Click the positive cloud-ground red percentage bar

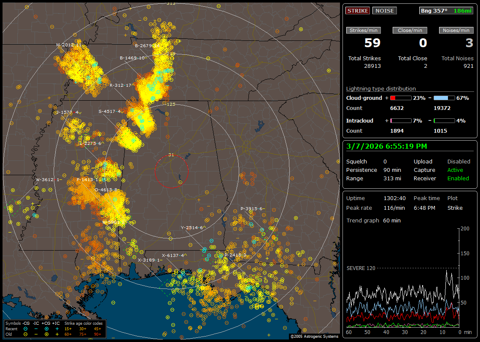tap(400, 98)
